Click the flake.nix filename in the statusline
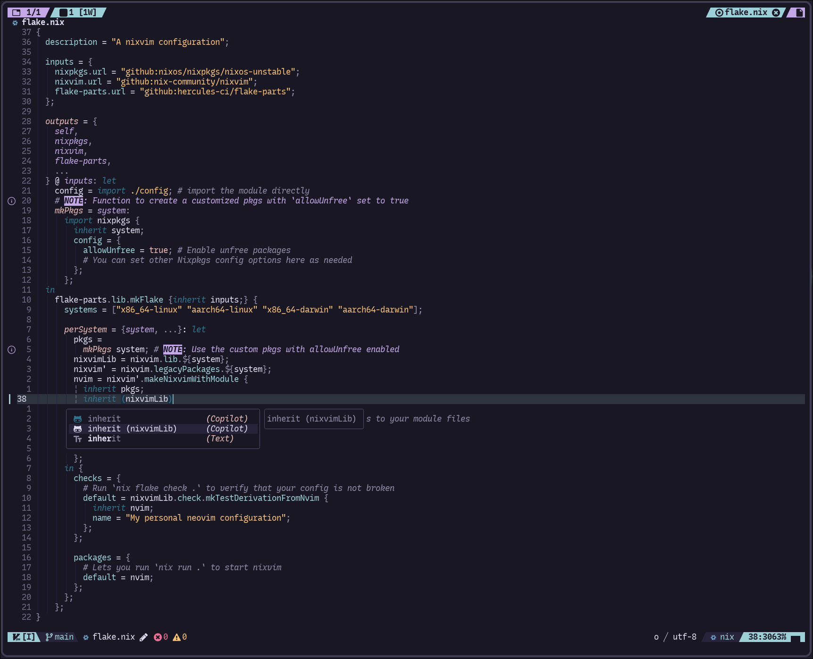Viewport: 813px width, 659px height. [114, 637]
